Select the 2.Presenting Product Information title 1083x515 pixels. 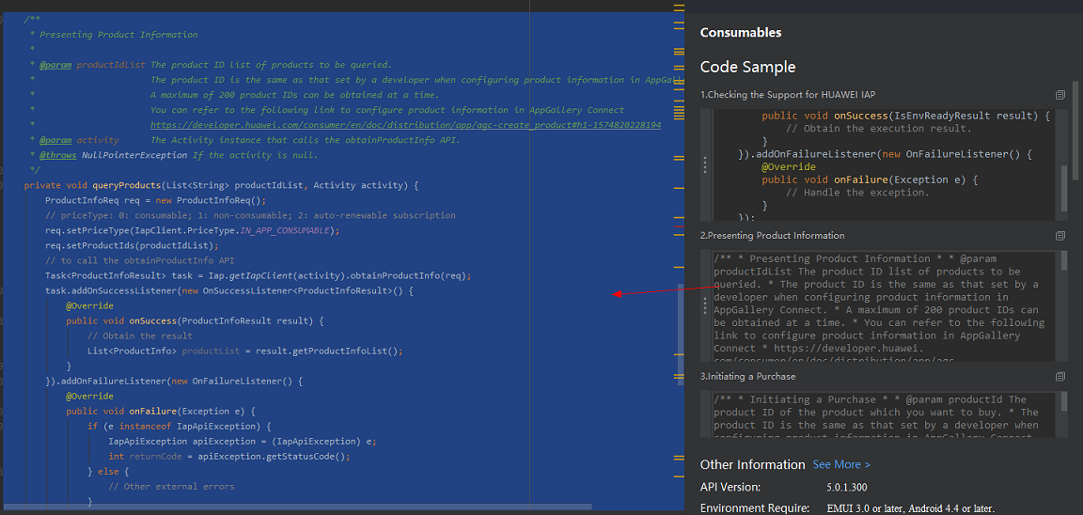pyautogui.click(x=772, y=235)
